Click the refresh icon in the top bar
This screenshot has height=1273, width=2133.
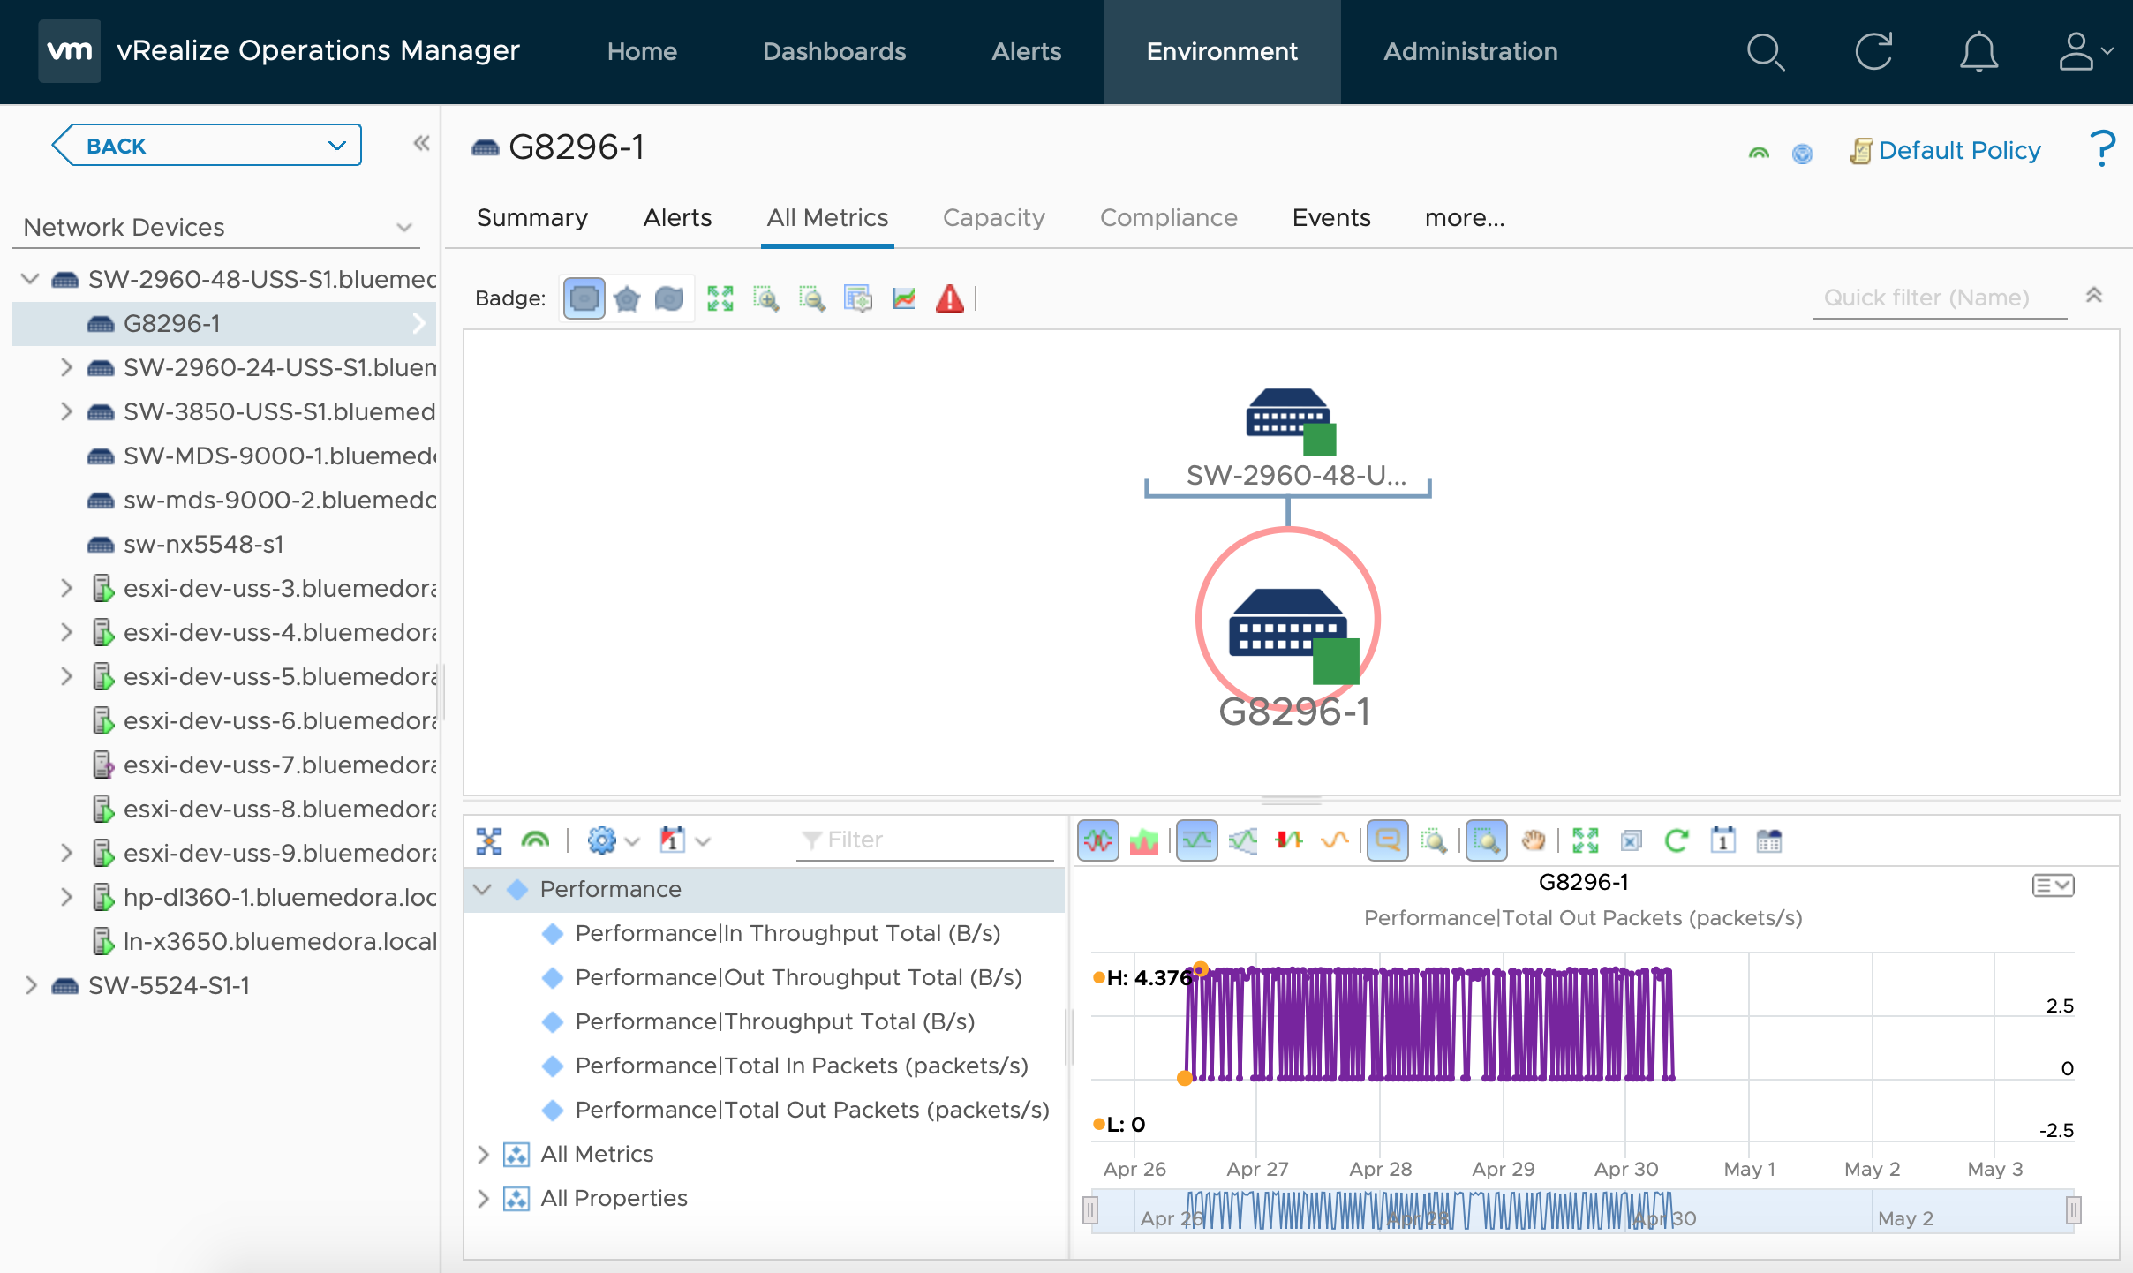[x=1873, y=51]
